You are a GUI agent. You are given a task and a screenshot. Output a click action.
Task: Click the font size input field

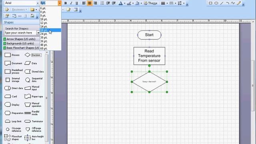[x=49, y=3]
